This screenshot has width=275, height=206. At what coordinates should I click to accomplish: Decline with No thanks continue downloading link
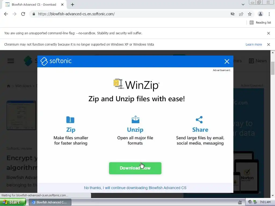[135, 188]
